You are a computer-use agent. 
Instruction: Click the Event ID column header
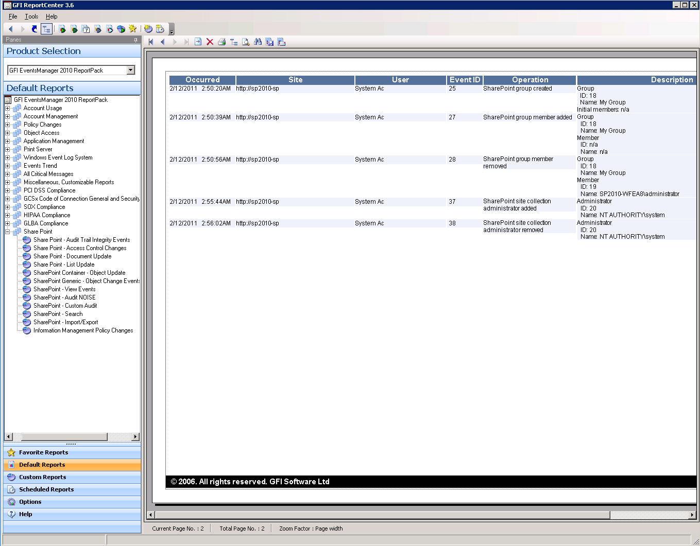465,80
